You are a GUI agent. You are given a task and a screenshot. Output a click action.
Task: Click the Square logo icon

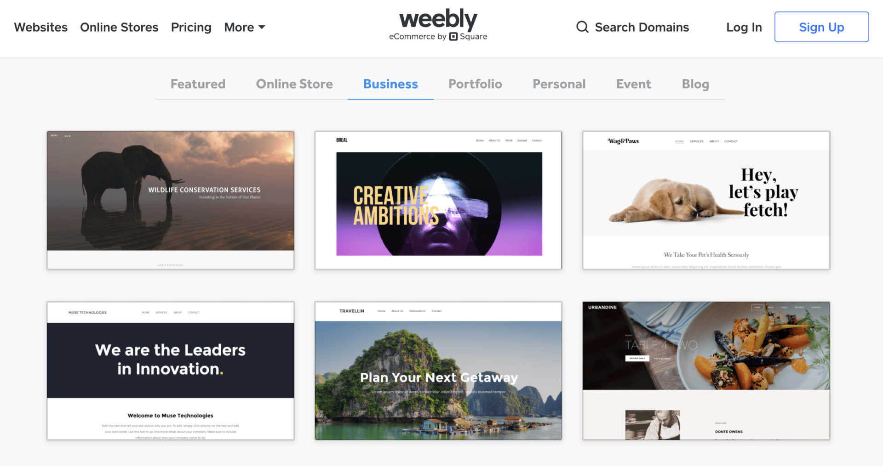coord(453,37)
